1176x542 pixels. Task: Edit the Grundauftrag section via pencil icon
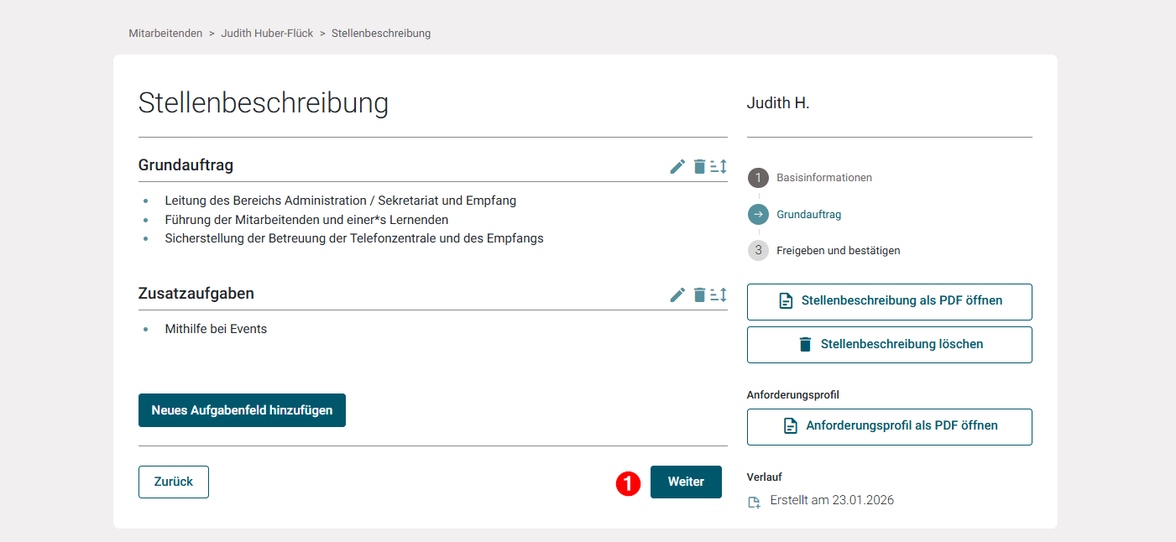coord(677,166)
